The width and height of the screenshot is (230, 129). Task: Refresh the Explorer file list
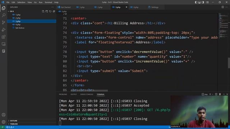point(50,11)
